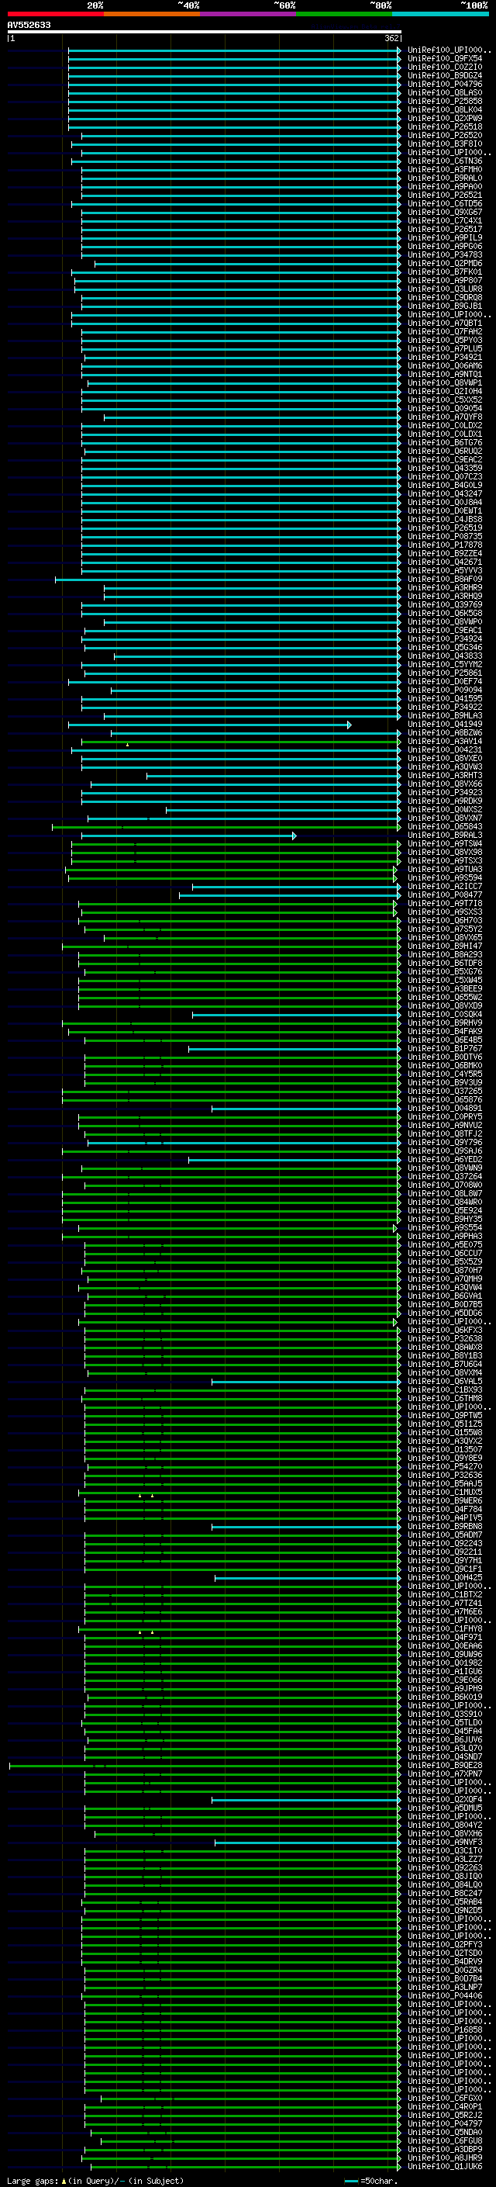The width and height of the screenshot is (496, 2187).
Task: Select label UniRef100_C7C4X1
Action: [x=445, y=221]
